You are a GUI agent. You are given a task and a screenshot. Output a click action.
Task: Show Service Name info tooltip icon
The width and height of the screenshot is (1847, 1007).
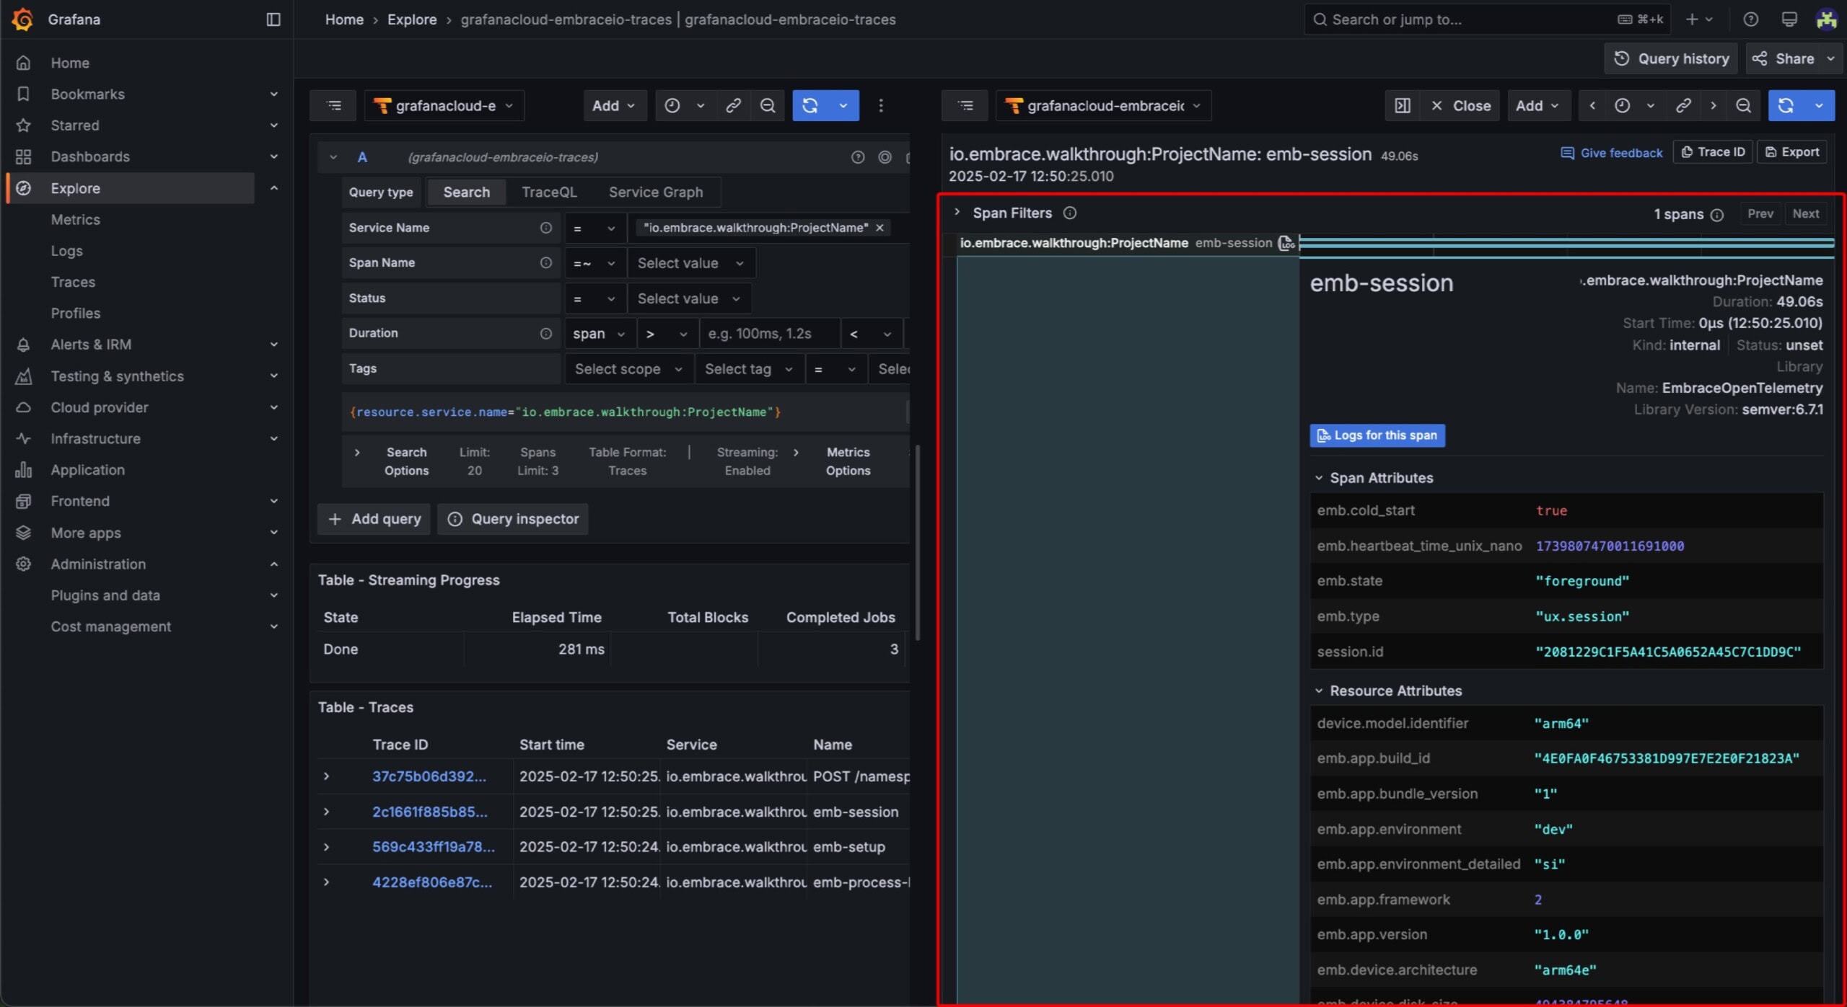[546, 228]
